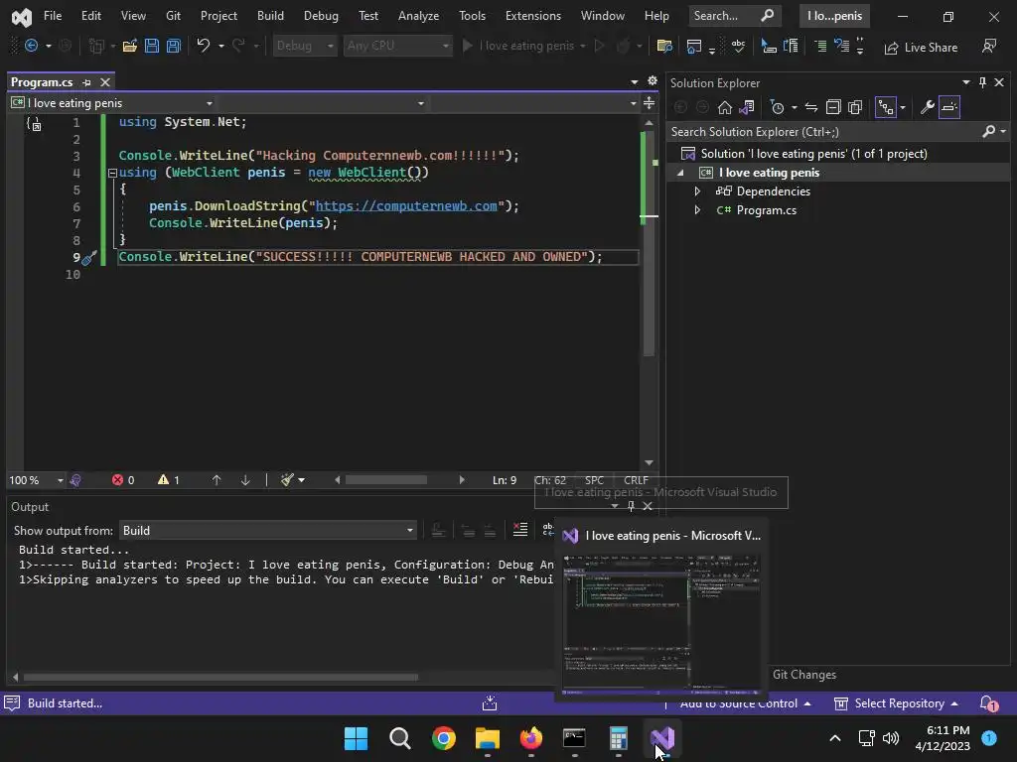Open the Extensions menu
The image size is (1017, 762).
533,16
